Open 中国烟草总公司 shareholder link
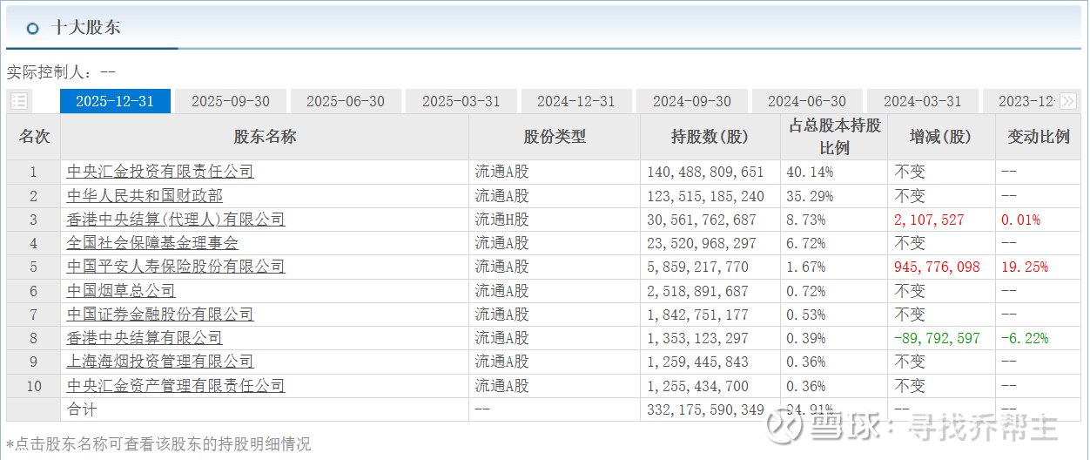Screen dimensions: 1090x460 (x=121, y=291)
